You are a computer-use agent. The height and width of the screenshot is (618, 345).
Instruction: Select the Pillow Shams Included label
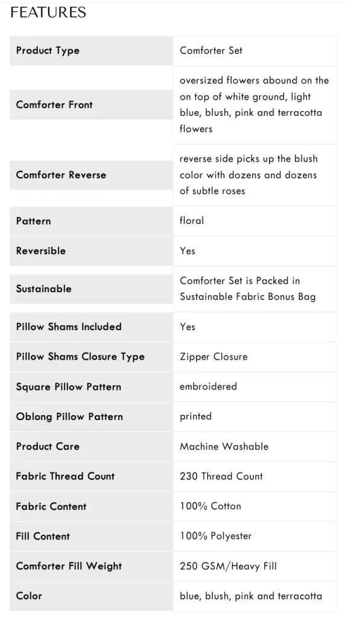point(69,327)
